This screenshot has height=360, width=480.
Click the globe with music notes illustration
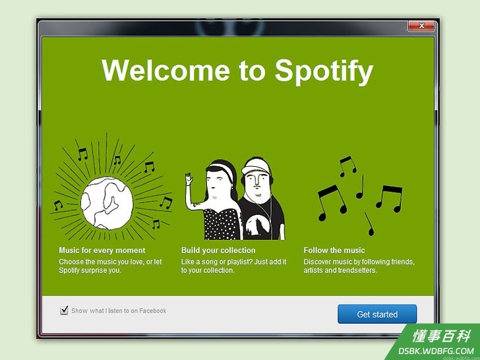point(111,187)
